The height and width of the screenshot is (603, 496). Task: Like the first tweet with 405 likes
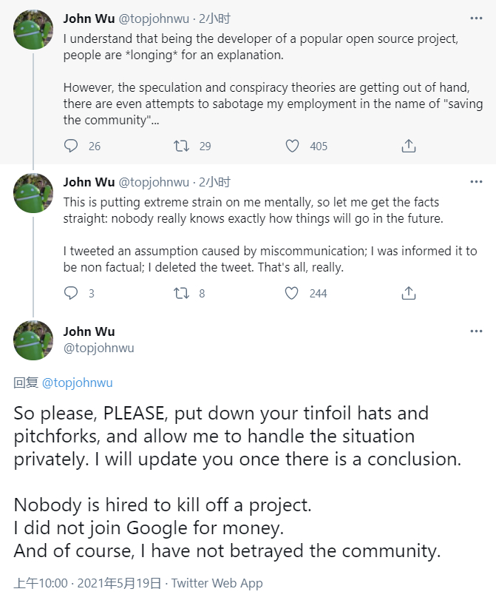point(293,146)
